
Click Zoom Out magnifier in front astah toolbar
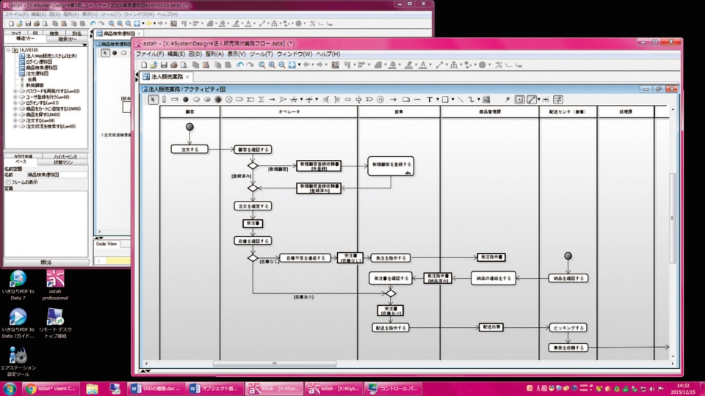[x=282, y=65]
